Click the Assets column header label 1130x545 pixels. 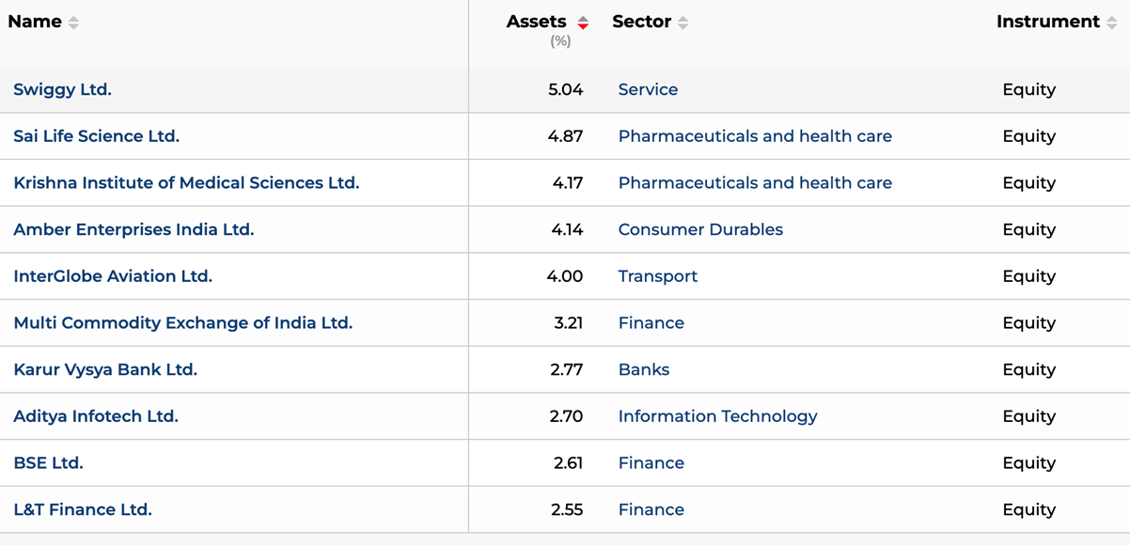[x=536, y=22]
